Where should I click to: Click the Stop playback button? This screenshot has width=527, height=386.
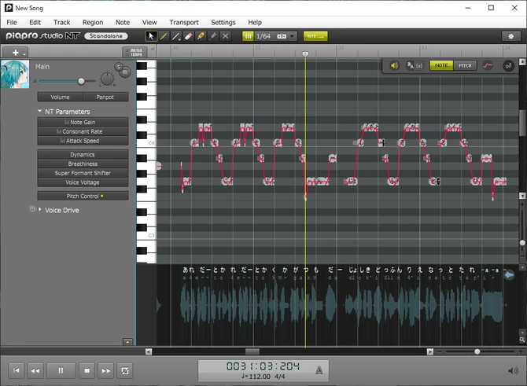[x=87, y=370]
